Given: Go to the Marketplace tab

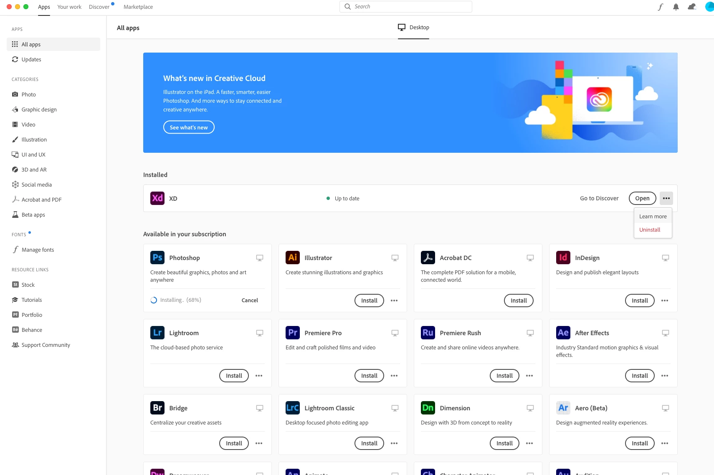Looking at the screenshot, I should click(x=138, y=7).
